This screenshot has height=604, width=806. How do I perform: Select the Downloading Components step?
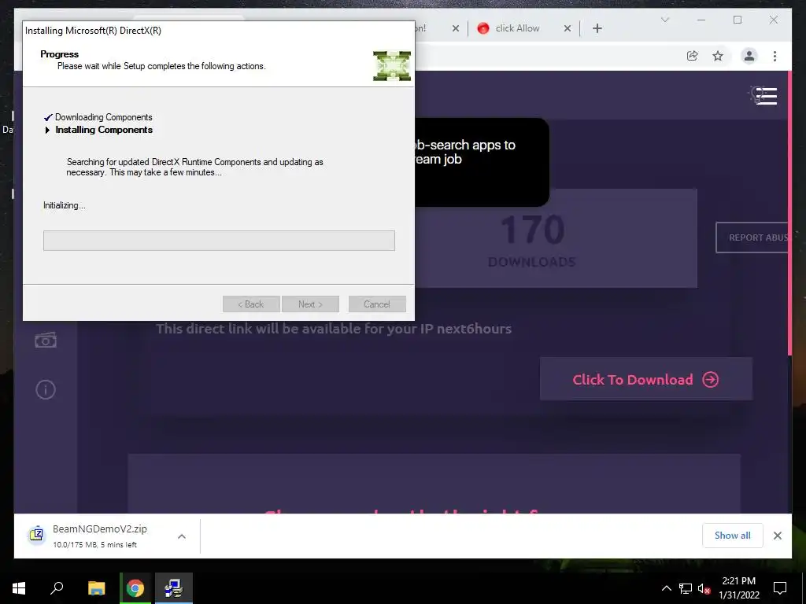click(x=103, y=117)
